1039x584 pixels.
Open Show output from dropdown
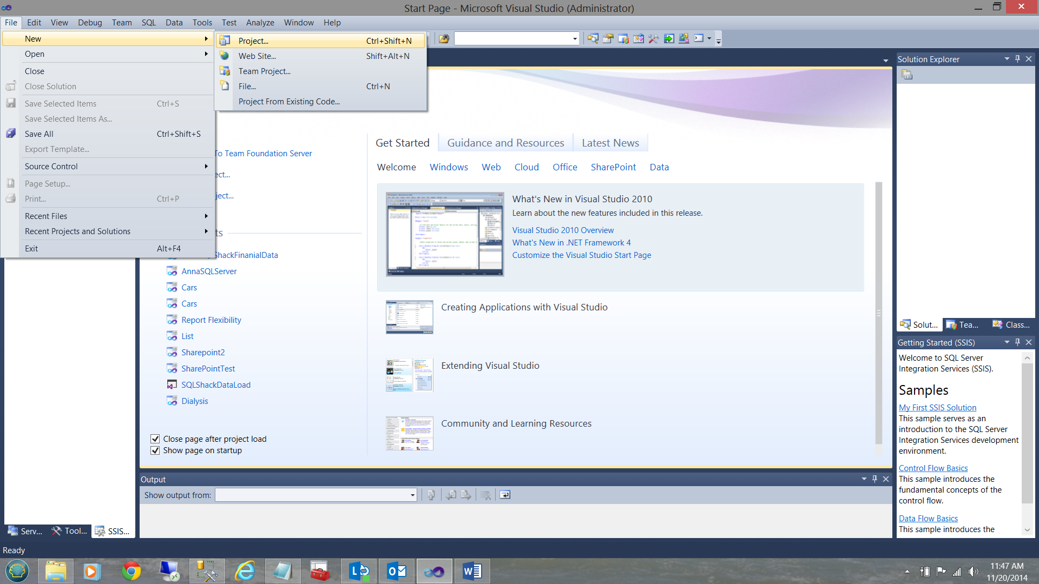click(412, 495)
